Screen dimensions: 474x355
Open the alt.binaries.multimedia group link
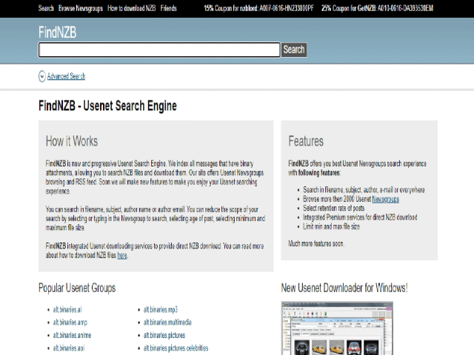coord(167,322)
